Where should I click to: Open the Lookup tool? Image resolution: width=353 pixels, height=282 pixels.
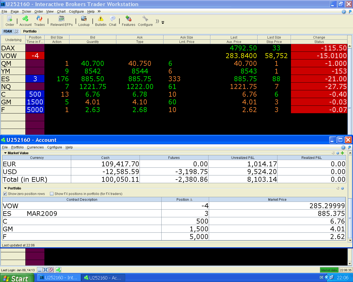click(84, 21)
